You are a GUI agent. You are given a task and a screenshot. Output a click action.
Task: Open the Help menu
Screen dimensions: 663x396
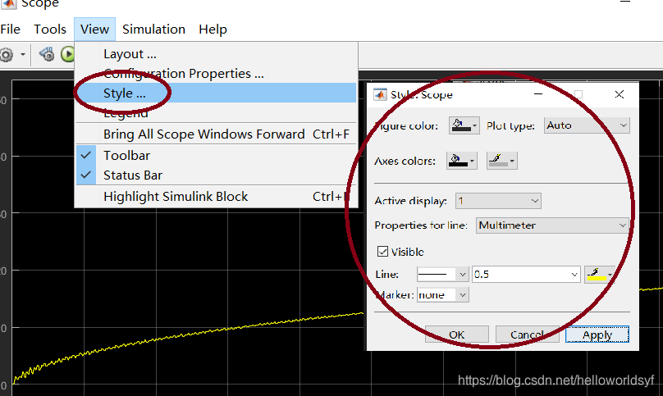213,30
